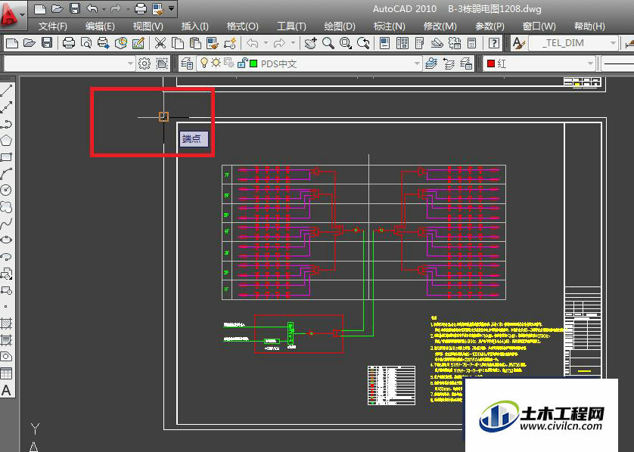634x452 pixels.
Task: Click the Zoom Realtime magnifier
Action: (328, 43)
